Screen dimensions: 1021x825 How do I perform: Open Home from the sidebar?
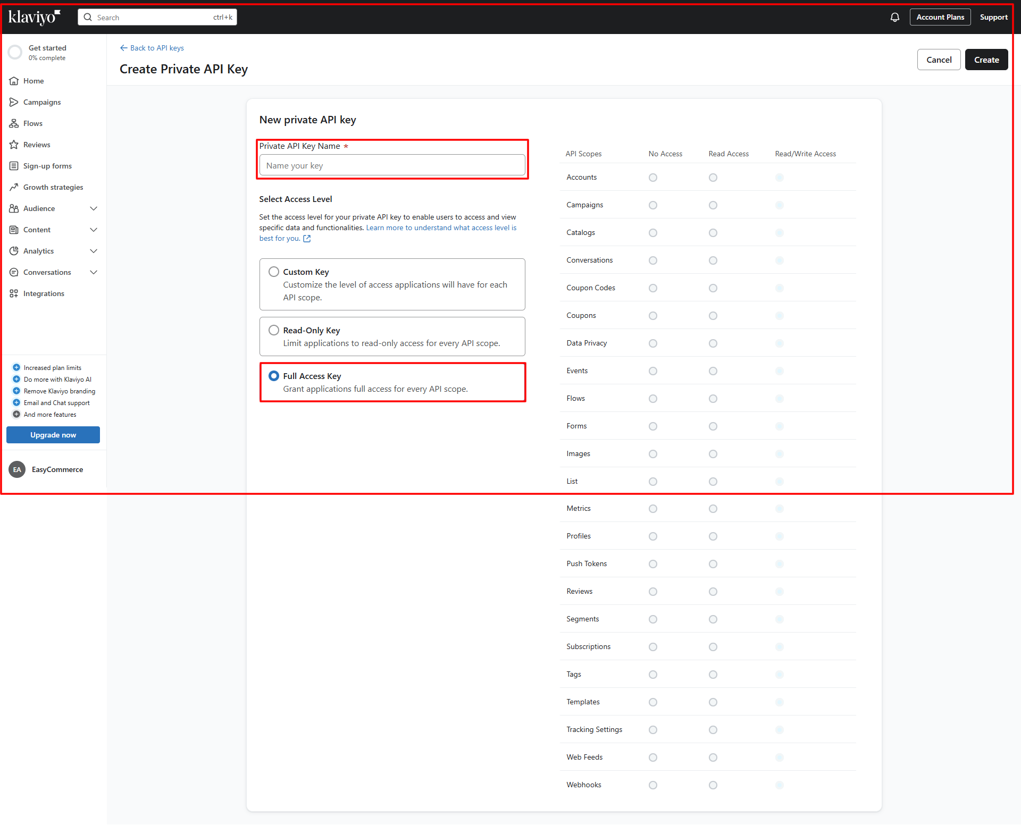coord(34,81)
